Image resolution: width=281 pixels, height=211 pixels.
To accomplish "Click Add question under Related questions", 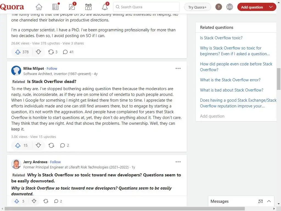I will [212, 116].
